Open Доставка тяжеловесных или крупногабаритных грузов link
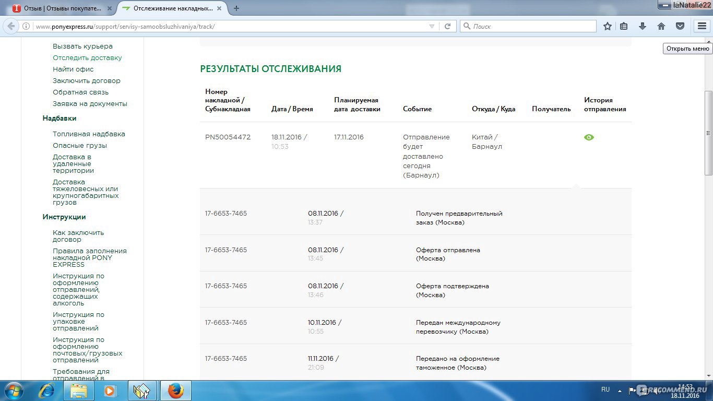713x401 pixels. click(86, 192)
